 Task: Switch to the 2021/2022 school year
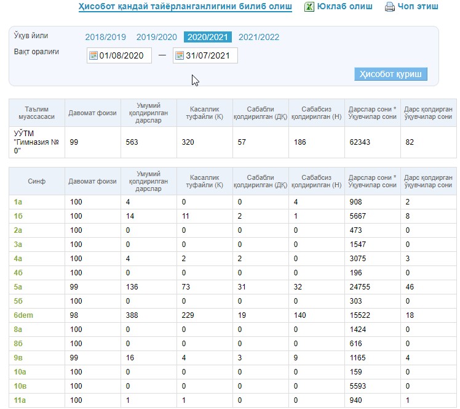pos(259,37)
